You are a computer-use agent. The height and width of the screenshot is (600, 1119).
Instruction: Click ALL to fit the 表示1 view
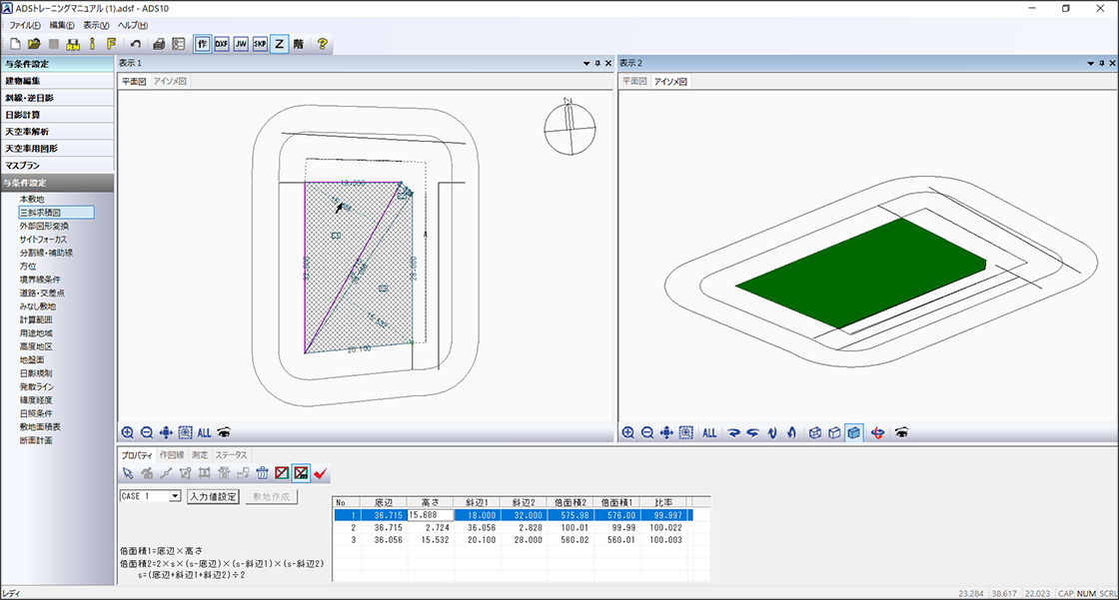tap(205, 432)
